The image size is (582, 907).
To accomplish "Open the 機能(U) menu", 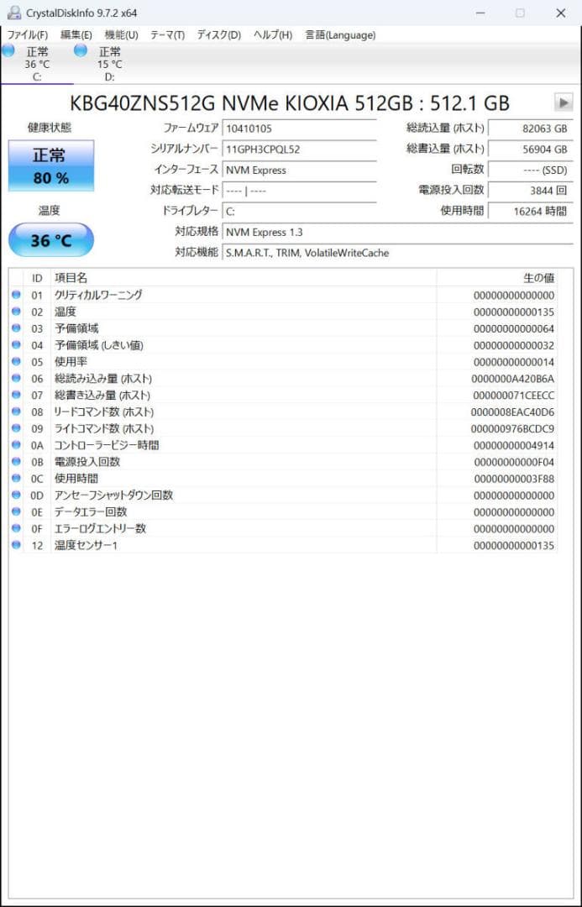I will (122, 35).
